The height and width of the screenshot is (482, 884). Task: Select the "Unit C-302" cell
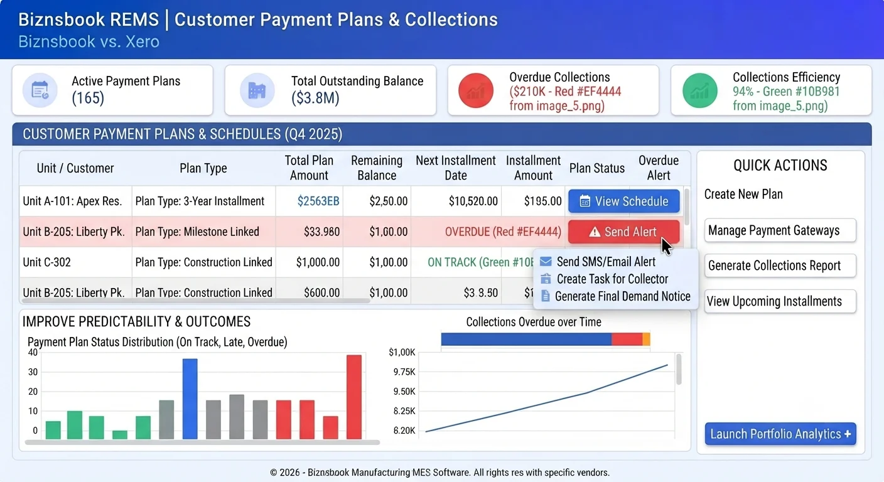pyautogui.click(x=75, y=262)
